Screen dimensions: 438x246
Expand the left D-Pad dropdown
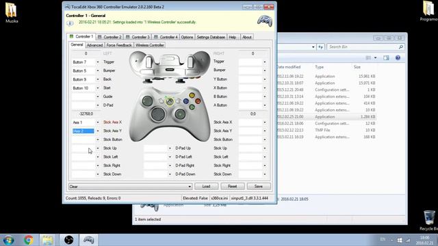coord(98,105)
